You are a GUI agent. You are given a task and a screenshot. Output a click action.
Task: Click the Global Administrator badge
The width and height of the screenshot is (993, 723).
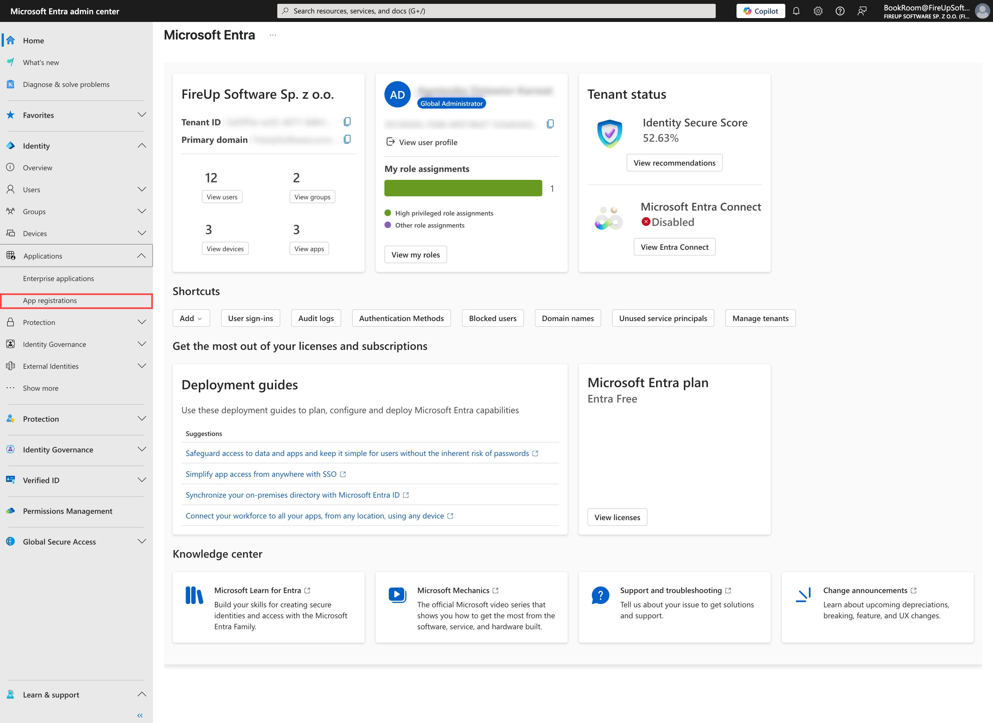(x=451, y=103)
